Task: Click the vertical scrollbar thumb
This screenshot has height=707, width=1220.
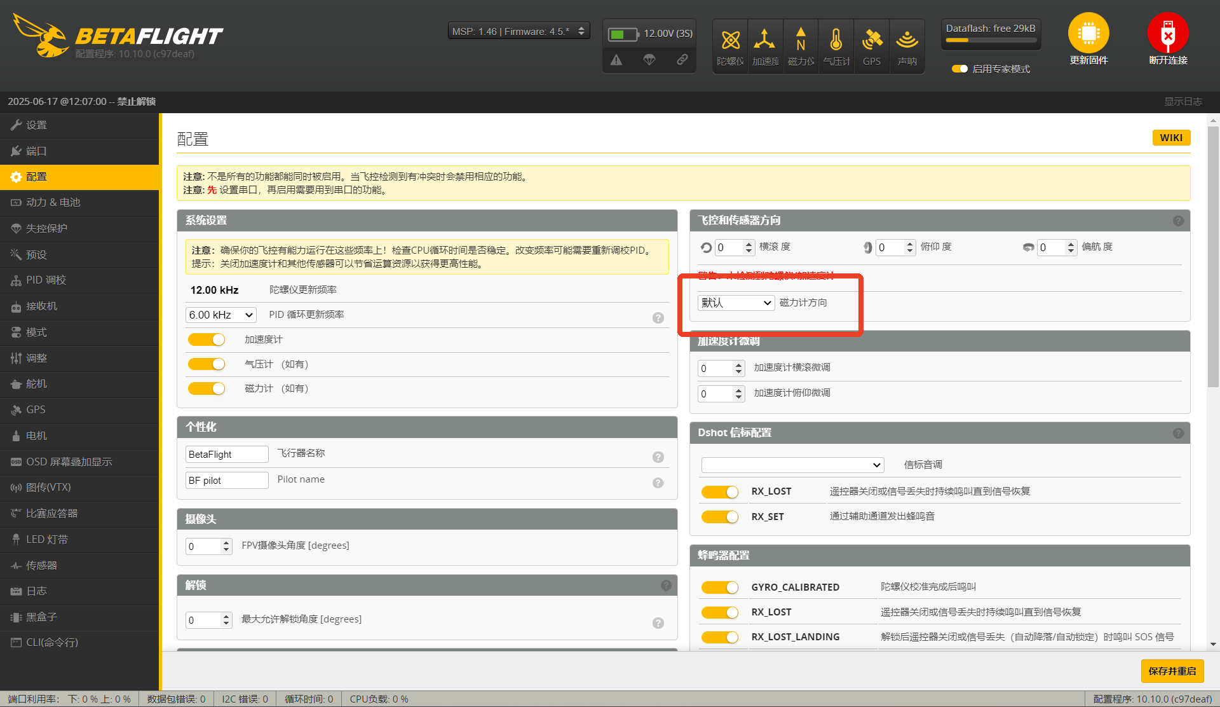Action: [1213, 257]
